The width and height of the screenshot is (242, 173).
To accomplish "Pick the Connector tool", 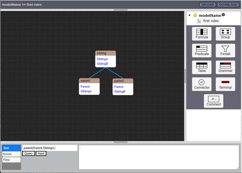I will 202,84.
